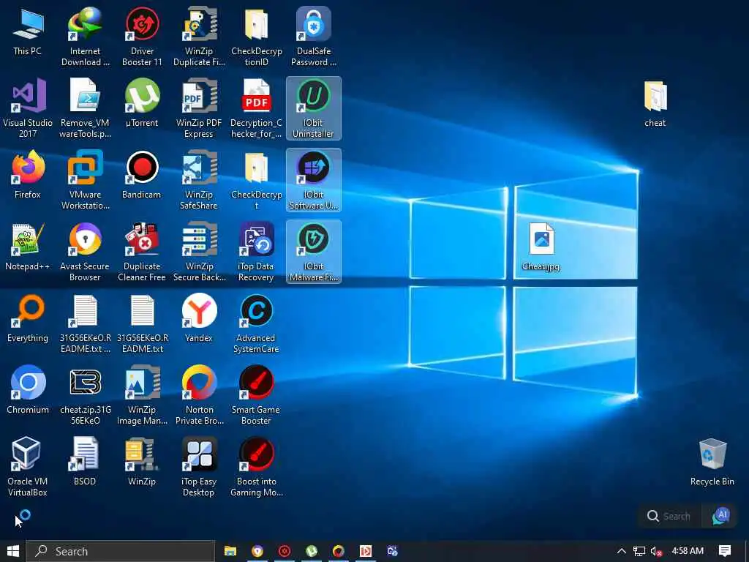
Task: Select the Cheat.jpg image file
Action: coord(541,247)
